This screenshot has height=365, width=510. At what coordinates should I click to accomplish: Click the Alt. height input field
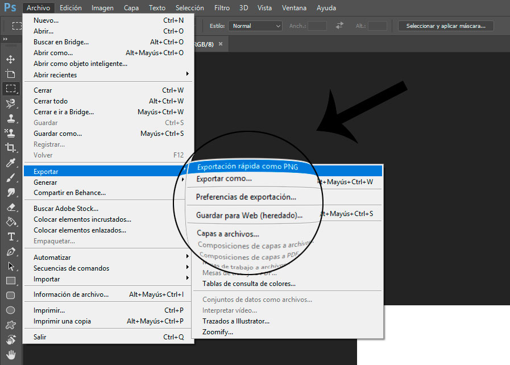point(378,26)
